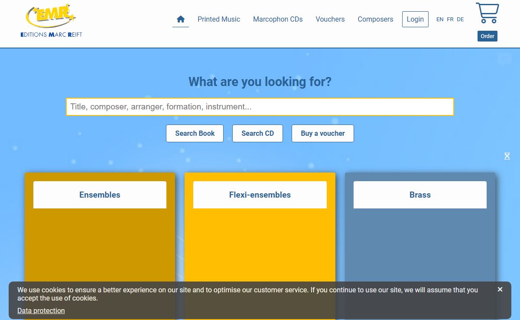Open the Marcophon CDs menu
The height and width of the screenshot is (320, 520).
coord(278,19)
